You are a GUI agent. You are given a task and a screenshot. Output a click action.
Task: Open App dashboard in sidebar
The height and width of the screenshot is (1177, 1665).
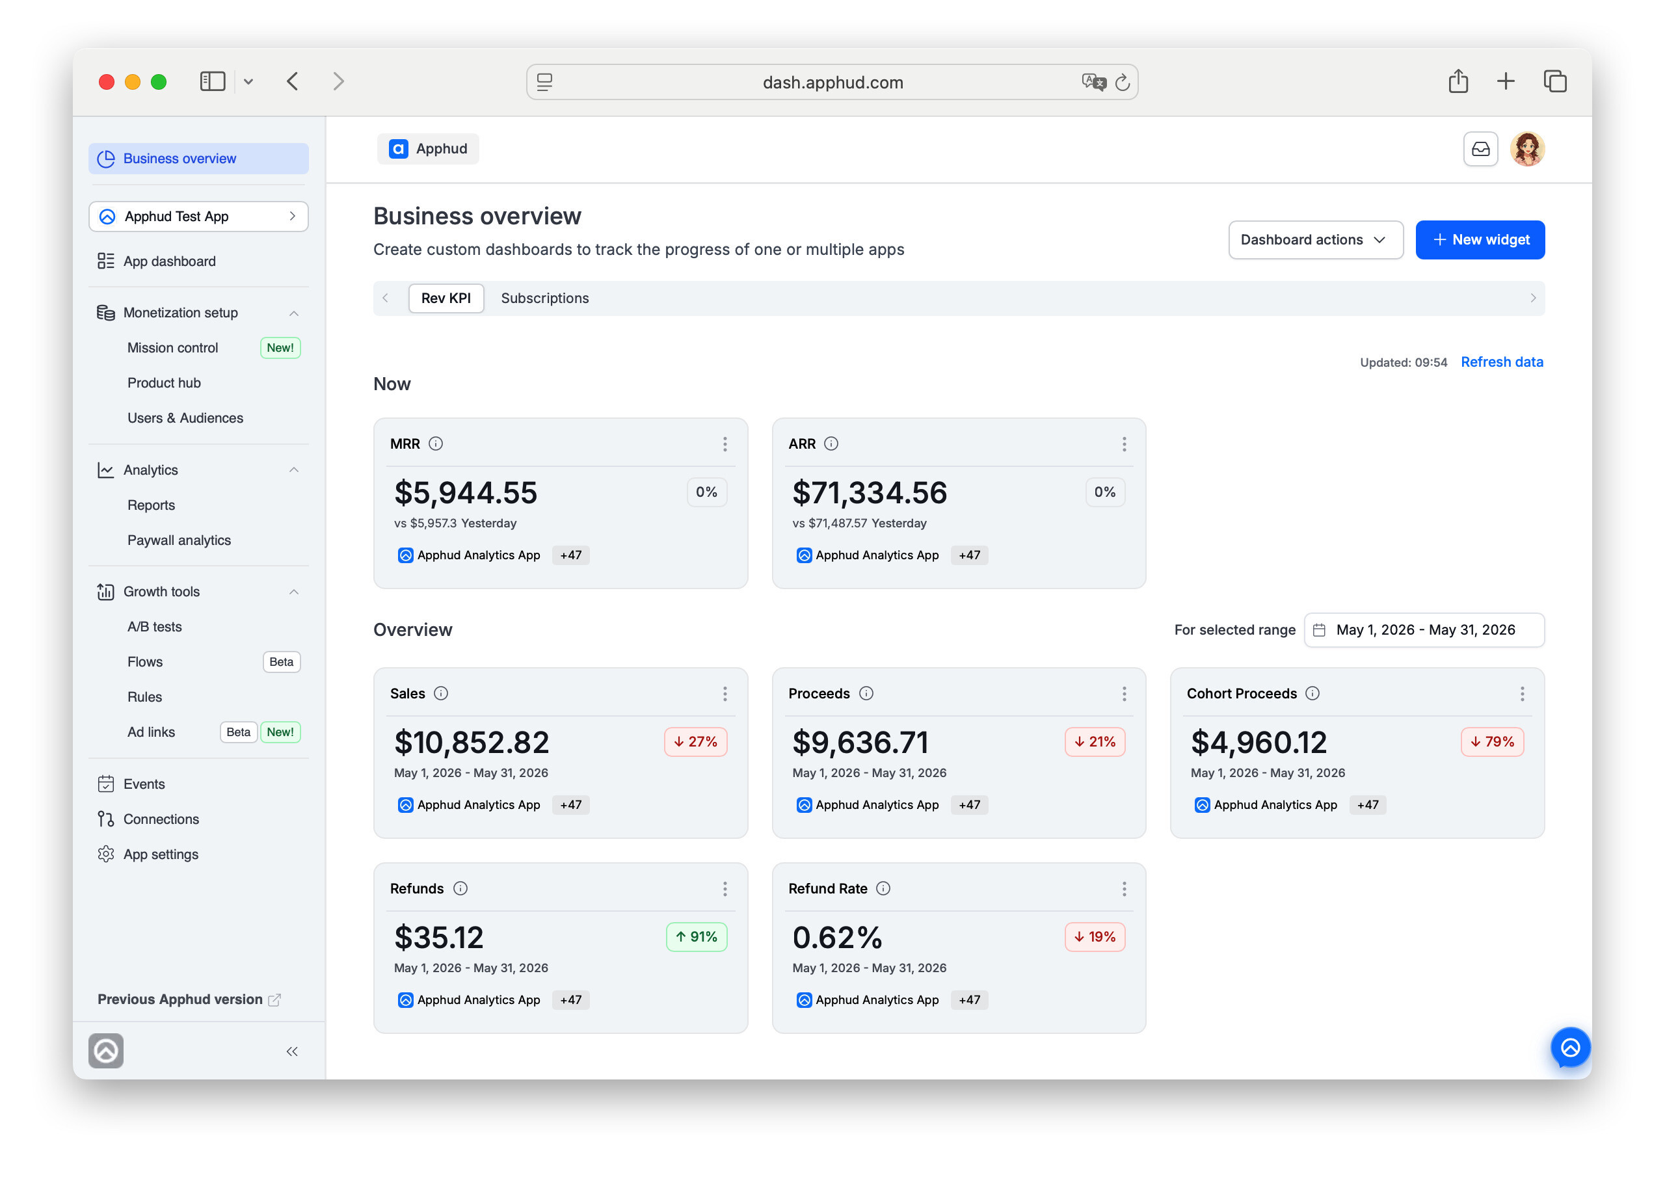pos(170,261)
